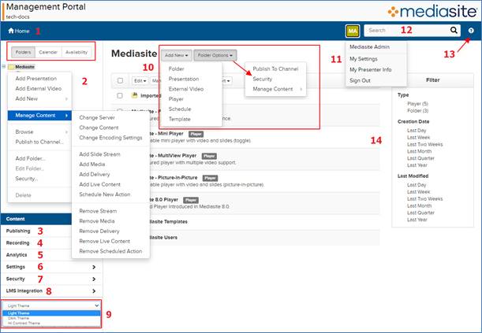Open the Recording section
The image size is (482, 333).
click(17, 242)
